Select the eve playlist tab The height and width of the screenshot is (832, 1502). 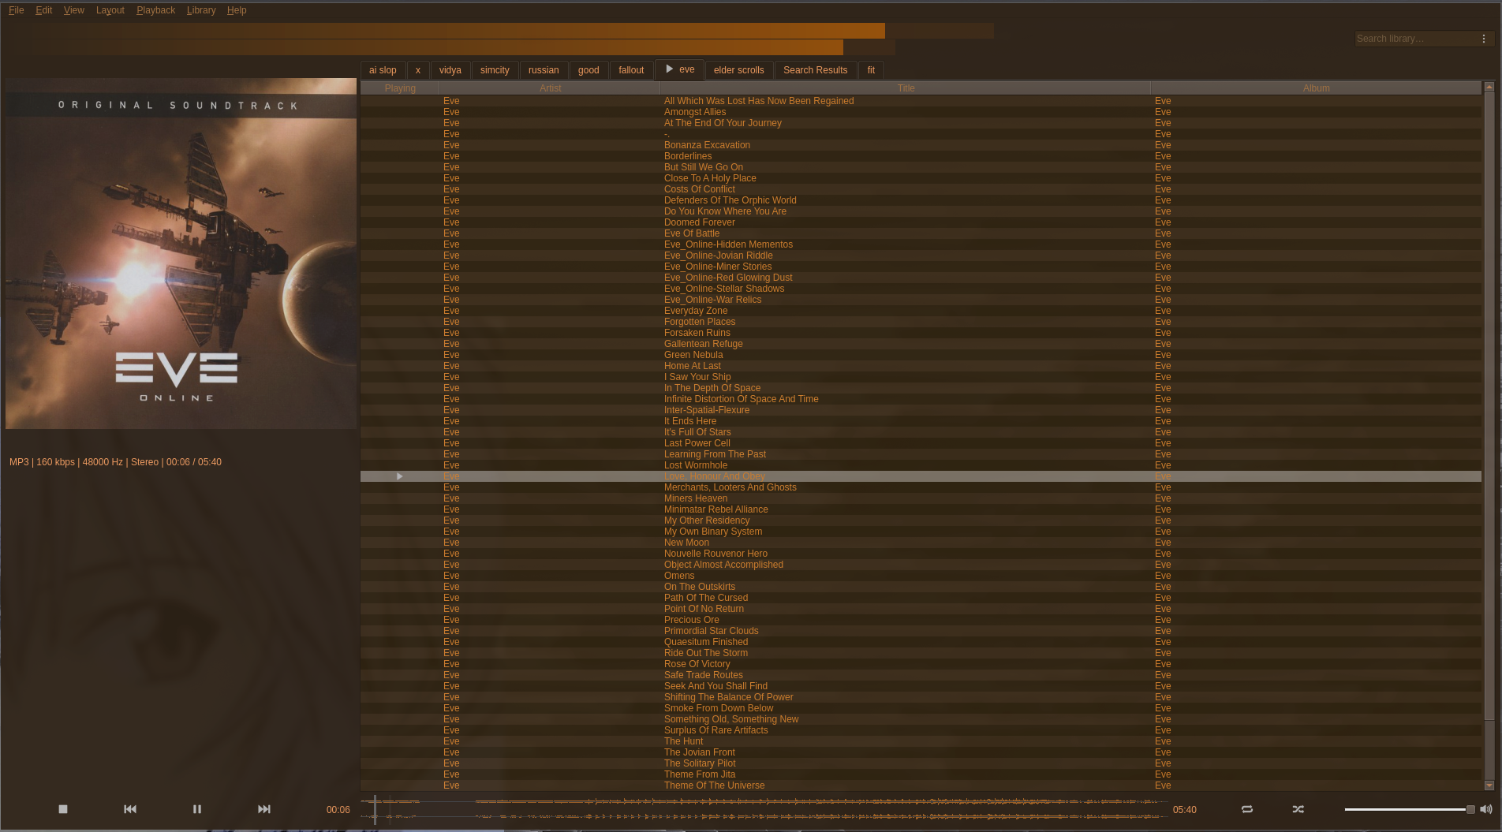(679, 69)
